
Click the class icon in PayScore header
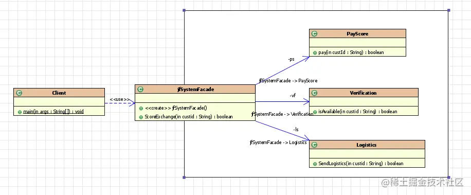[315, 34]
